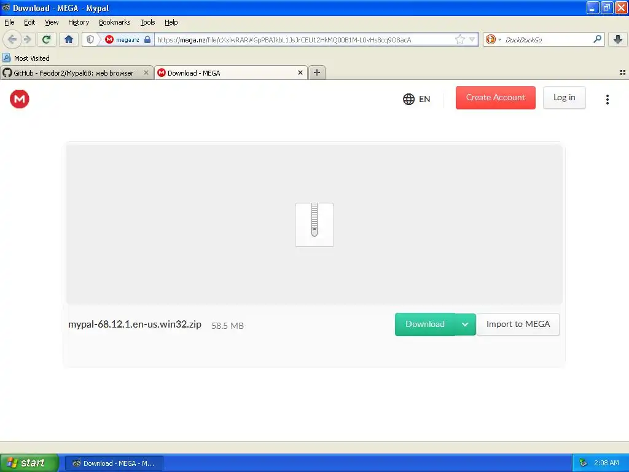Open the tracking protection shield icon

click(x=90, y=40)
